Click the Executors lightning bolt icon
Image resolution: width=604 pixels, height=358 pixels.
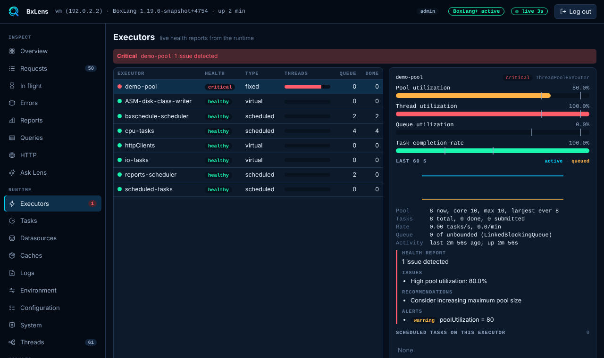click(12, 203)
